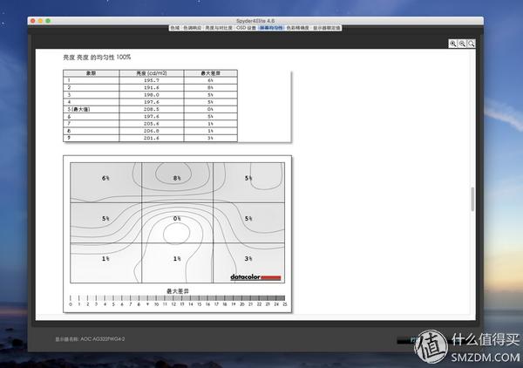Click luminance value 195.7 in table
The width and height of the screenshot is (523, 368).
click(x=152, y=80)
